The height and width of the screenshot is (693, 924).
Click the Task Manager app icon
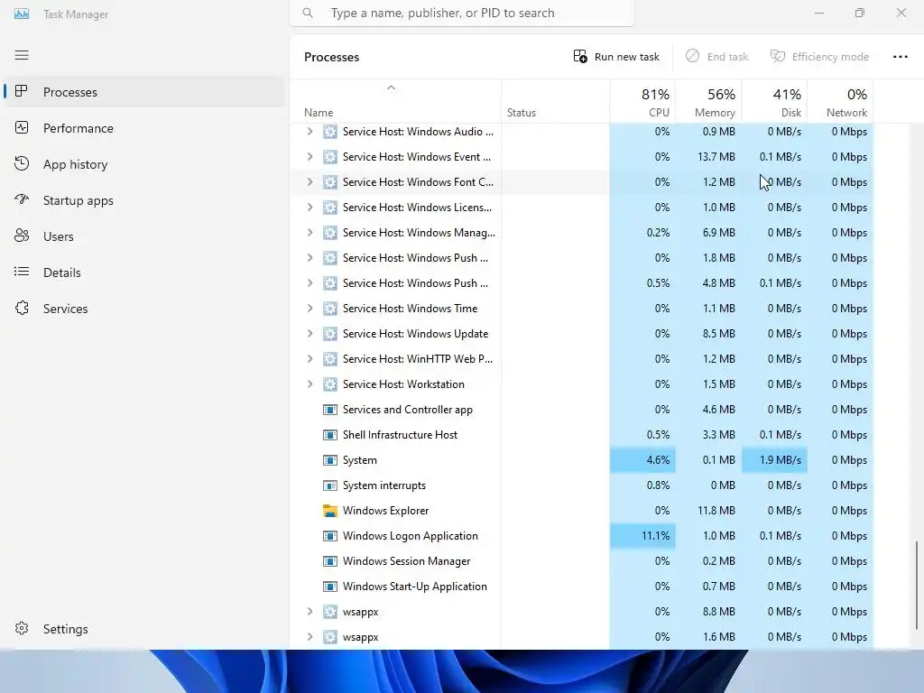pyautogui.click(x=22, y=14)
